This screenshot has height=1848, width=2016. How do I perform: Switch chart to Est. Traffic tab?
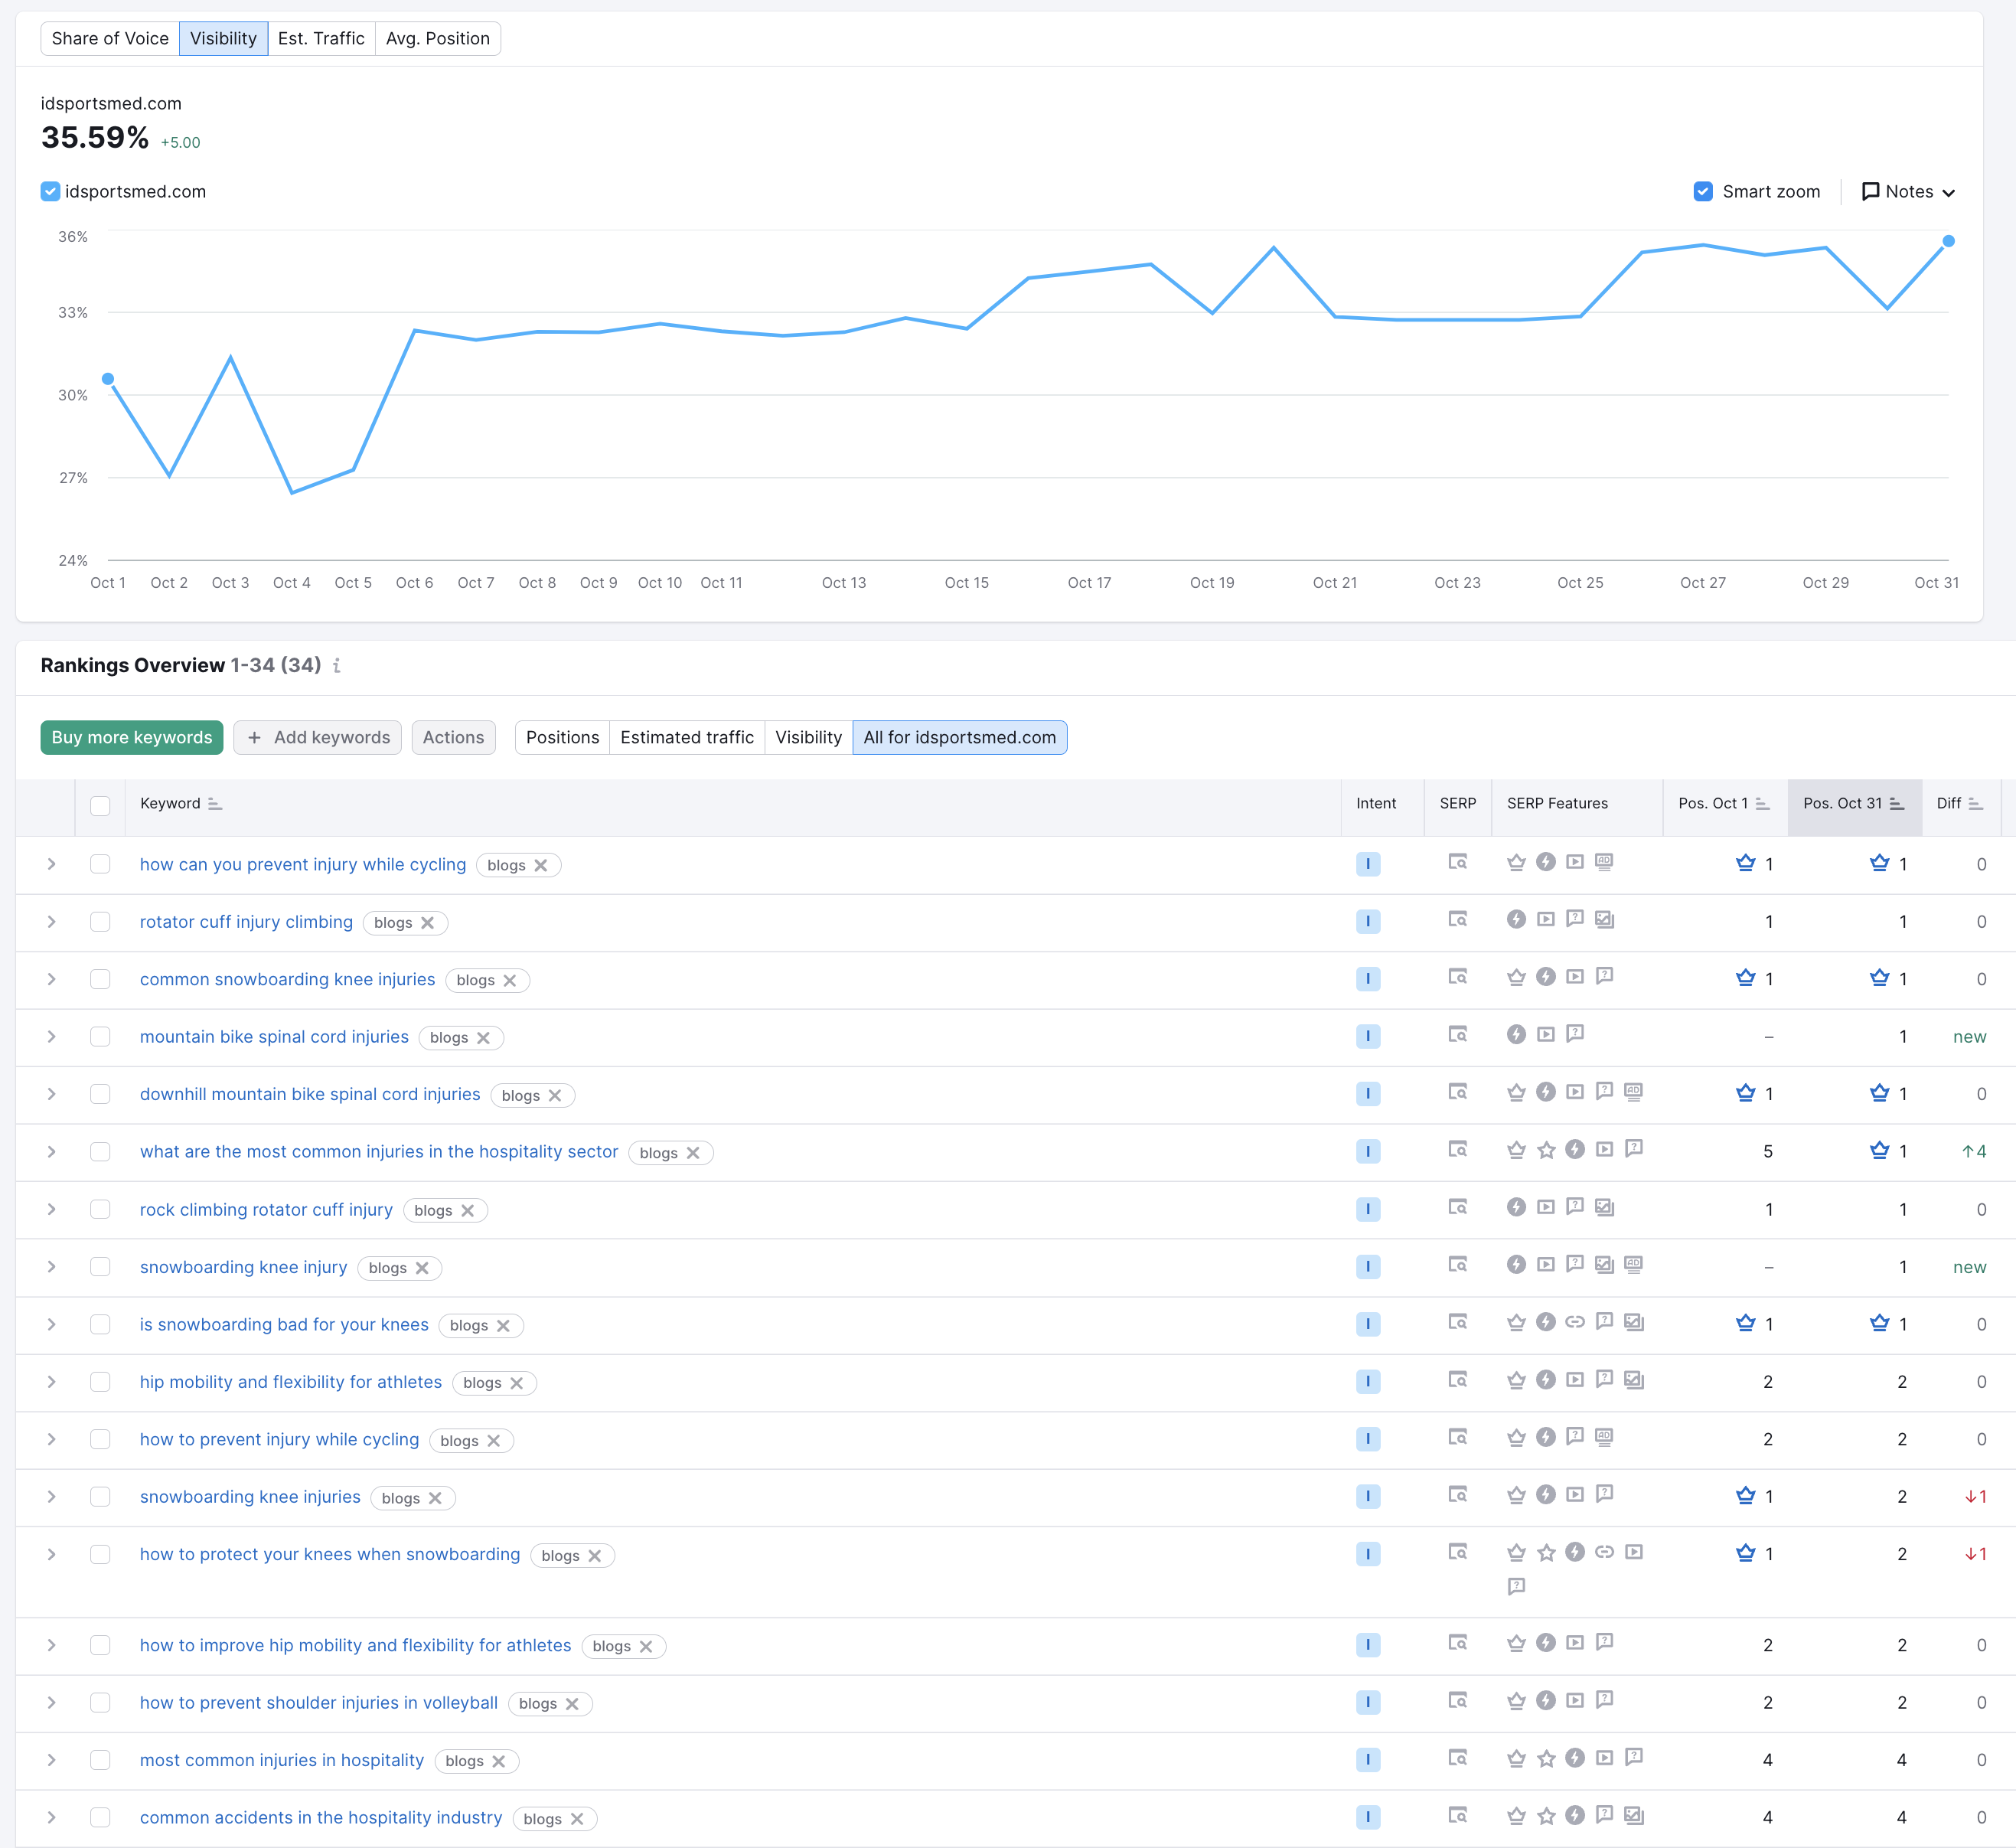tap(321, 38)
